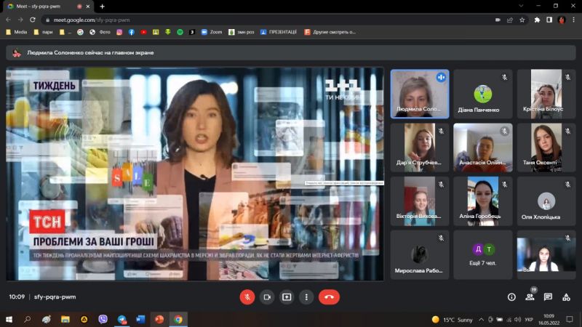This screenshot has height=327, width=582.
Task: Open the meeting details info icon
Action: (511, 297)
